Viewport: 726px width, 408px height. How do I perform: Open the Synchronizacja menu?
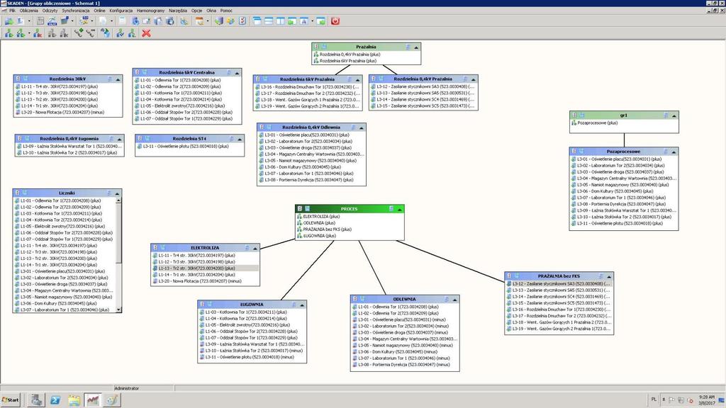(75, 10)
